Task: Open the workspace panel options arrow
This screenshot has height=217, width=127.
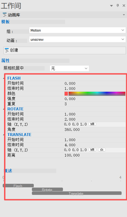Action: pyautogui.click(x=111, y=6)
